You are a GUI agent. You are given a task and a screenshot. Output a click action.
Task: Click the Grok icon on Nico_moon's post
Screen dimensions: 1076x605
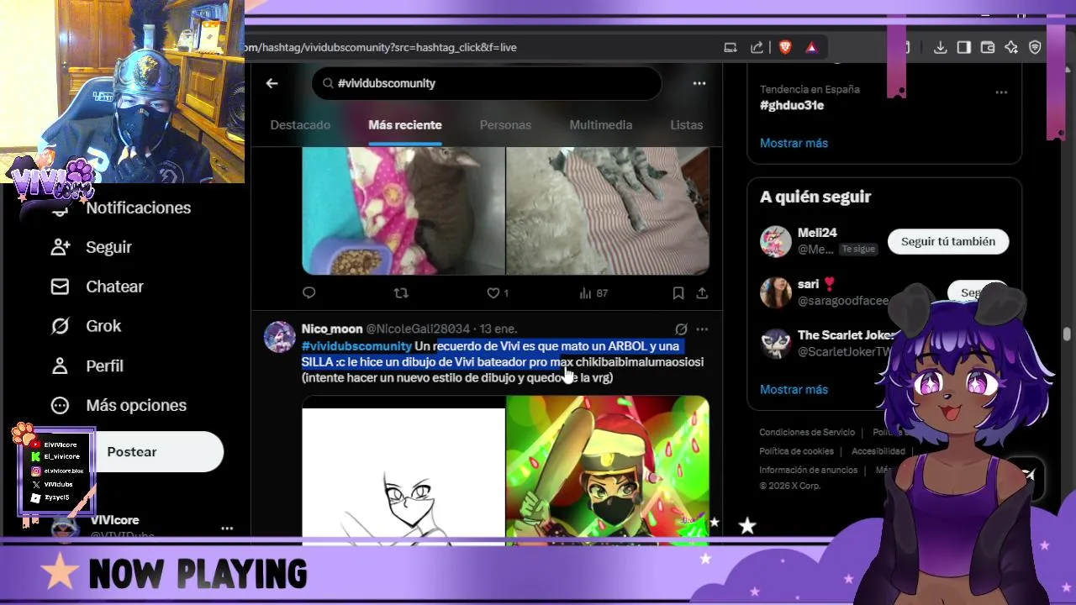pos(681,329)
